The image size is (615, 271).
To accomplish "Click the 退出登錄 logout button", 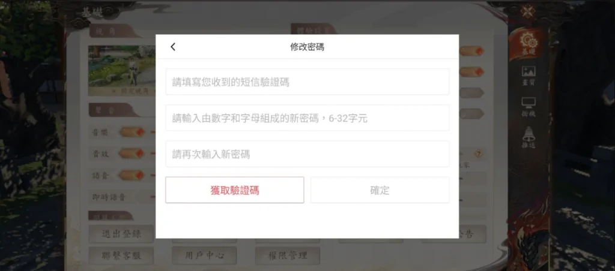I will click(121, 234).
